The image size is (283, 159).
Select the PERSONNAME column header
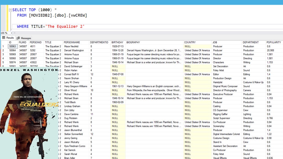[x=72, y=43]
